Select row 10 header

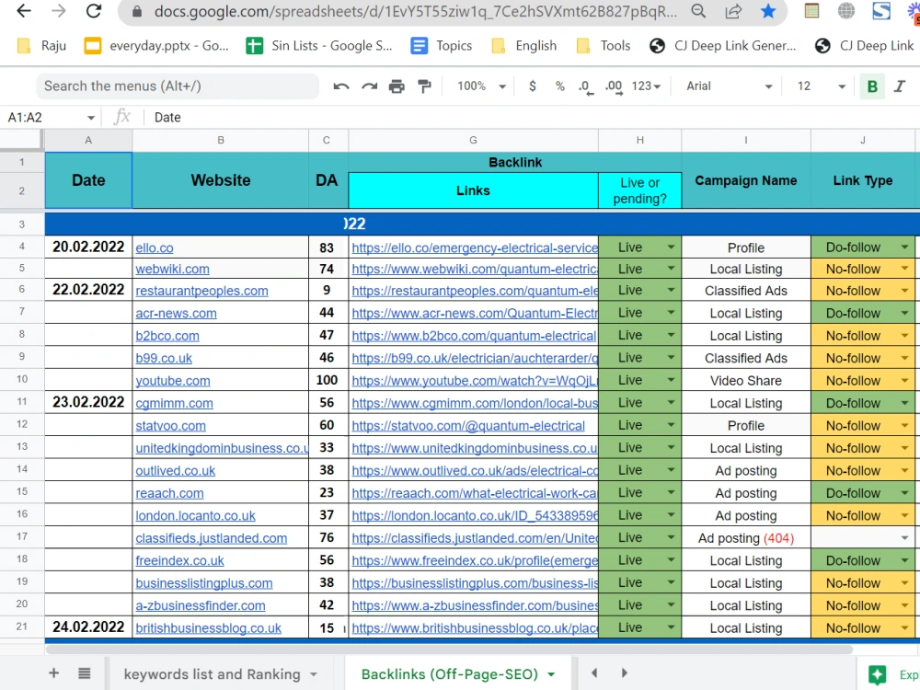pos(22,379)
